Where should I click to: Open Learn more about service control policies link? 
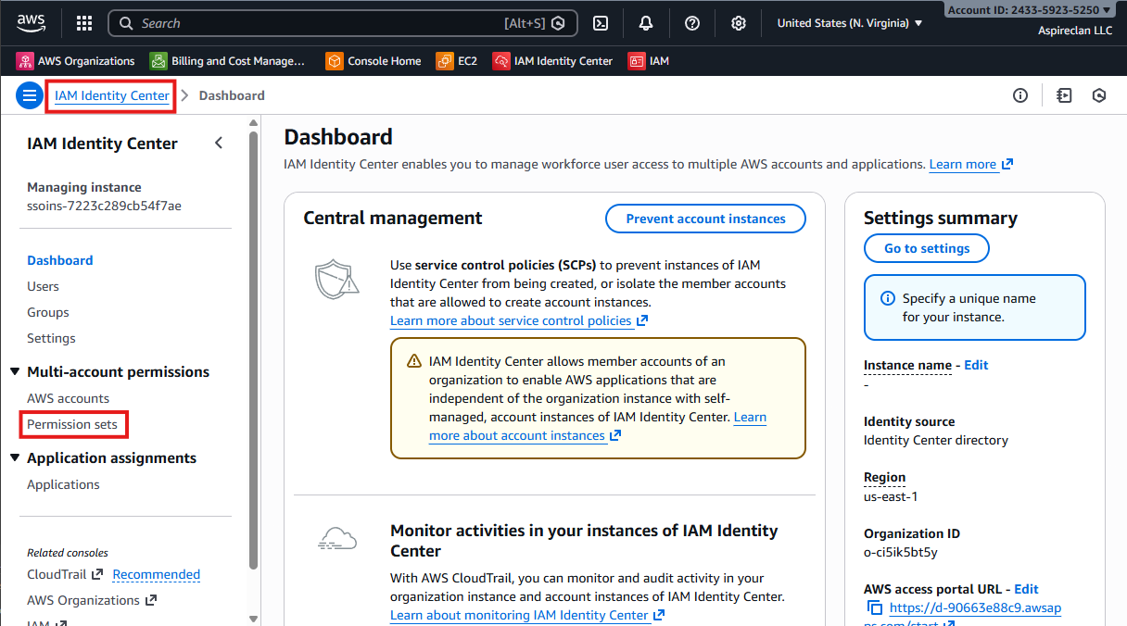point(519,320)
